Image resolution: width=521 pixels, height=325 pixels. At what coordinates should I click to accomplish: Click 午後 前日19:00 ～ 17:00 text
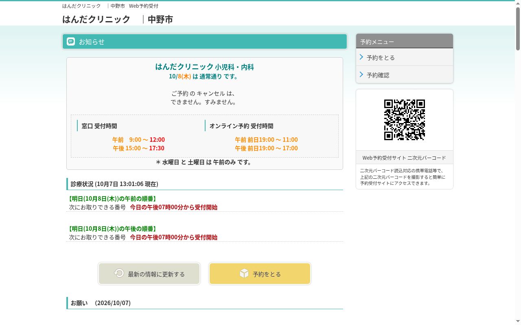(x=266, y=148)
